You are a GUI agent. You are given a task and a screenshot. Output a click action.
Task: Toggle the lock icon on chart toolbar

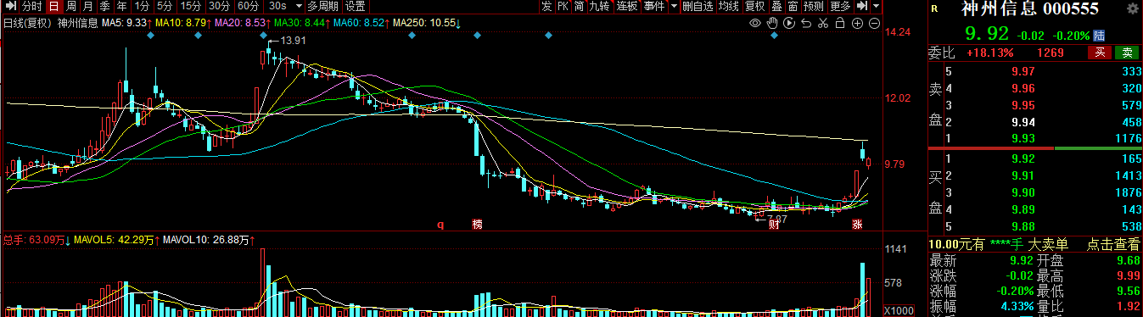coord(840,23)
